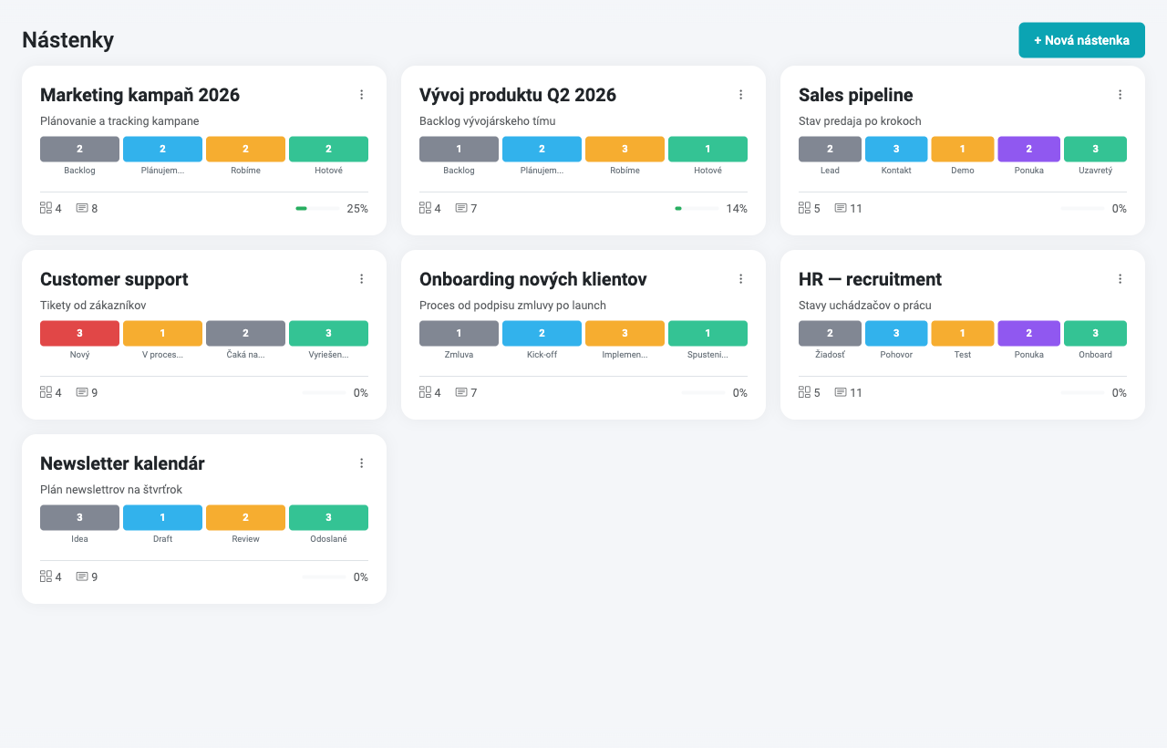Click the comments icon on Newsletter kalendár

tap(82, 577)
